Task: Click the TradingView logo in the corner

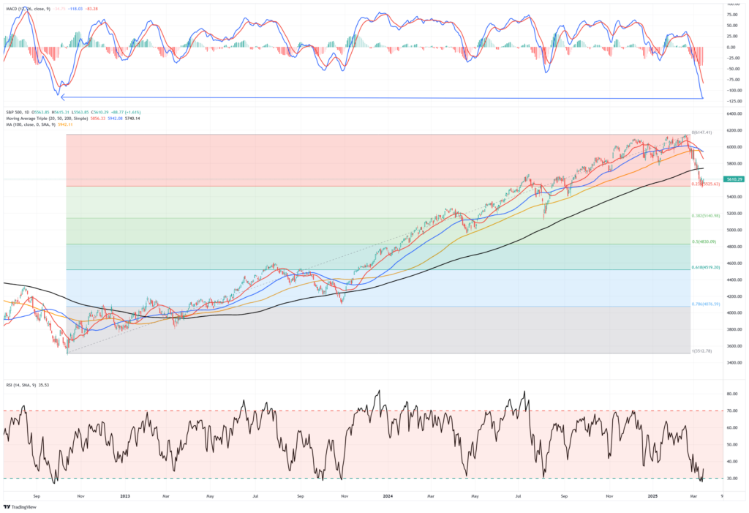Action: click(22, 506)
